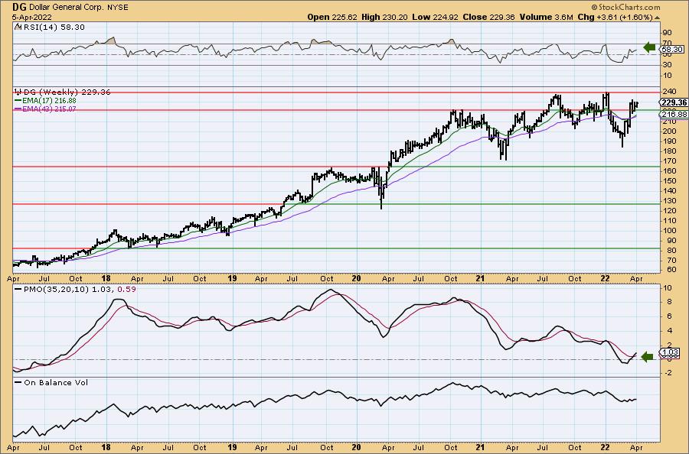This screenshot has width=689, height=454.
Task: Click the black PMO legend line swatch
Action: (x=18, y=290)
